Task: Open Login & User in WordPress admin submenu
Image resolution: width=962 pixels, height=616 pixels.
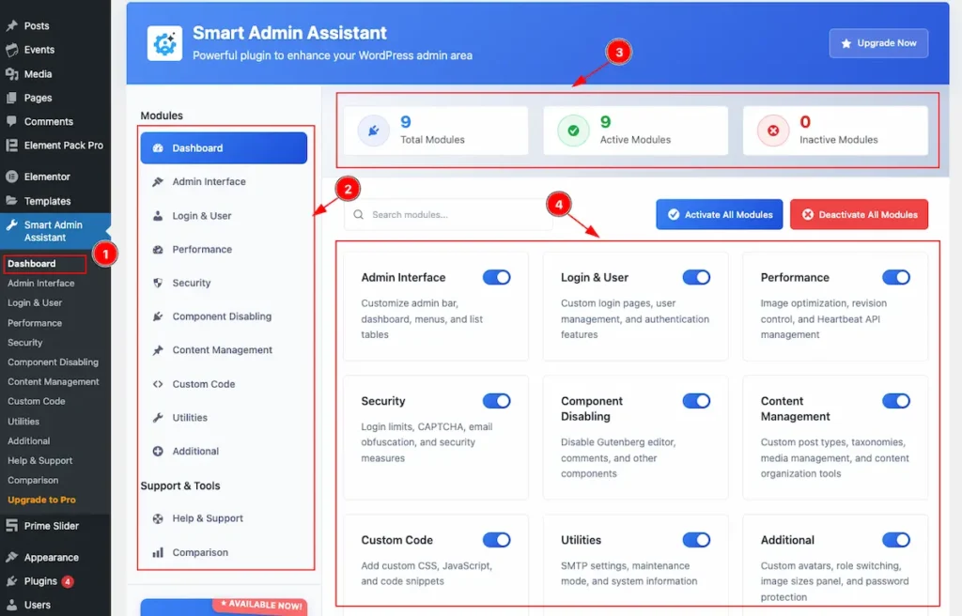Action: 35,302
